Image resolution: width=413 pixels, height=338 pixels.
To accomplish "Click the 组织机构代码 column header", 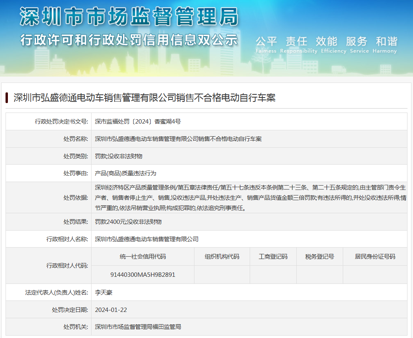I will tap(222, 257).
